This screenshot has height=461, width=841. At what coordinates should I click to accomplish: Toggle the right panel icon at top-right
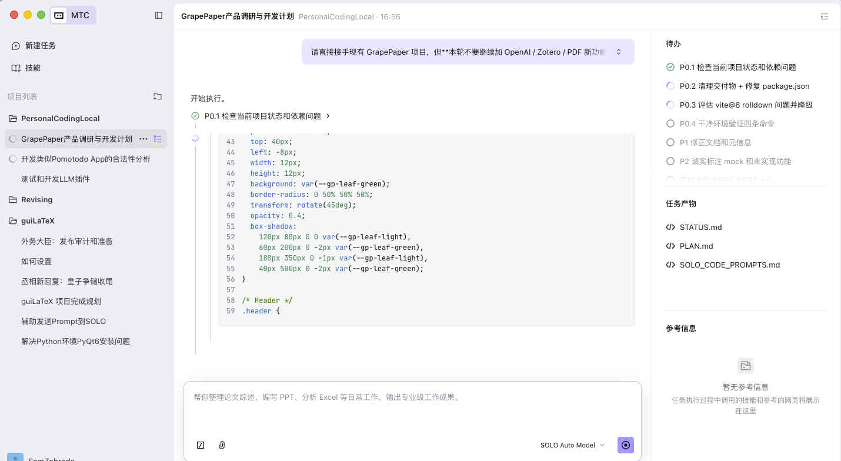click(825, 16)
